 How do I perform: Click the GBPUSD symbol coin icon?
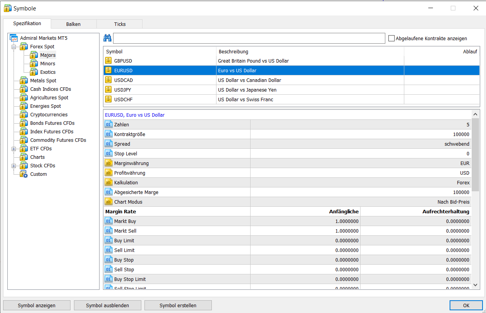click(x=108, y=61)
